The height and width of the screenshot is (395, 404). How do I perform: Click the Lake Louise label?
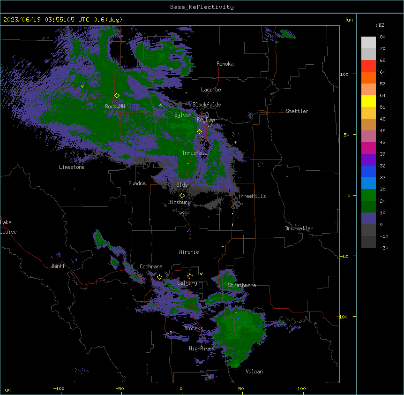tap(8, 227)
